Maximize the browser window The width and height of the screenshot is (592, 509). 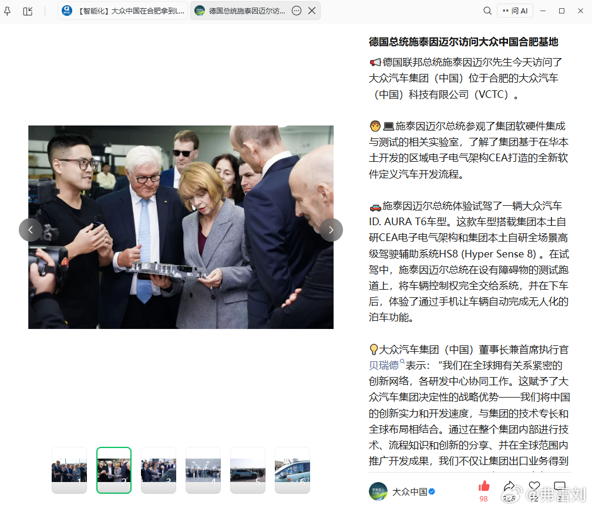tap(562, 11)
